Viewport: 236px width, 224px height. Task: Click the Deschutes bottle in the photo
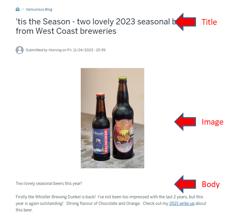(101, 127)
